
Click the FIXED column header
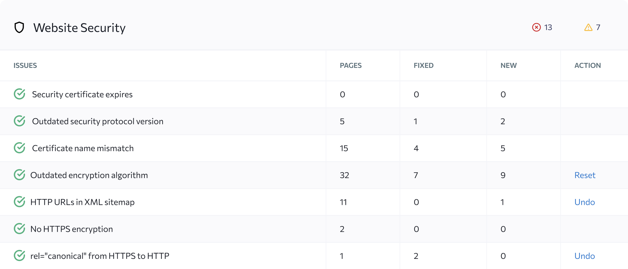pos(424,65)
